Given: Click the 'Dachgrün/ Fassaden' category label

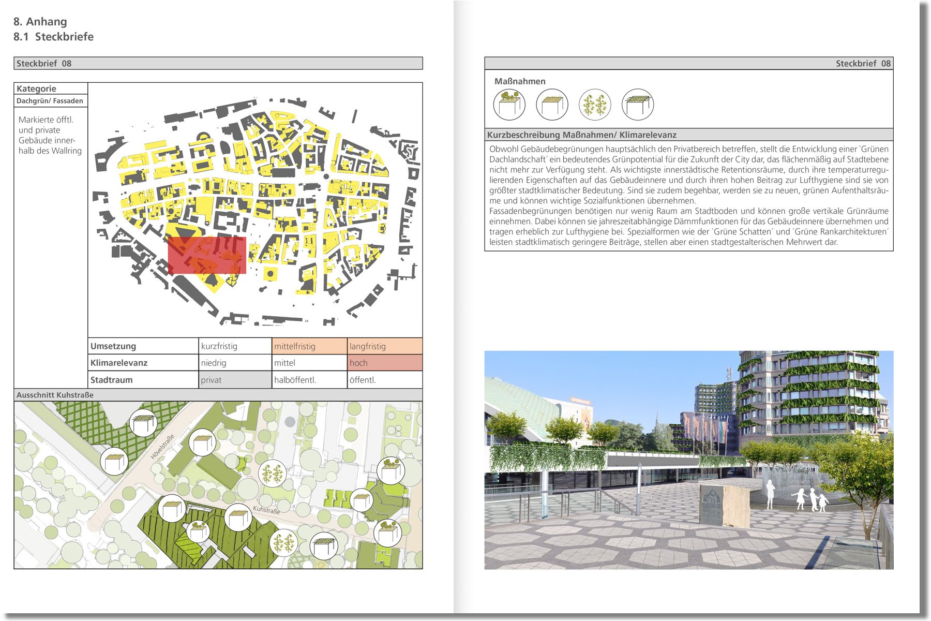Looking at the screenshot, I should coord(50,101).
